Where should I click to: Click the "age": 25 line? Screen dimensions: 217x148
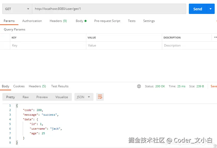tap(37, 133)
